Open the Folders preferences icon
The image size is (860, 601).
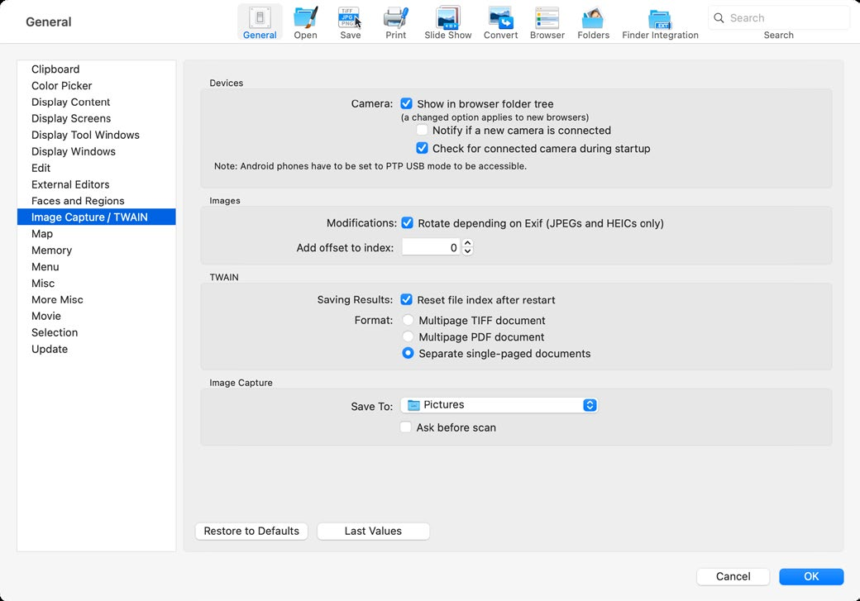593,22
